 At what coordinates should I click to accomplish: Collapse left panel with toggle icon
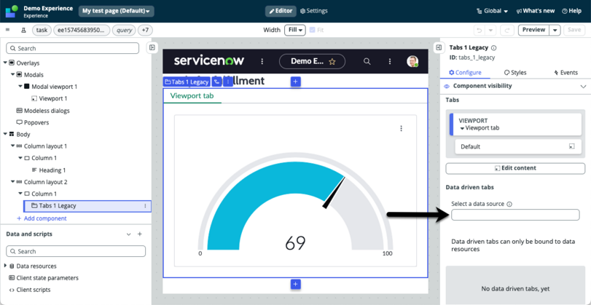tap(152, 47)
